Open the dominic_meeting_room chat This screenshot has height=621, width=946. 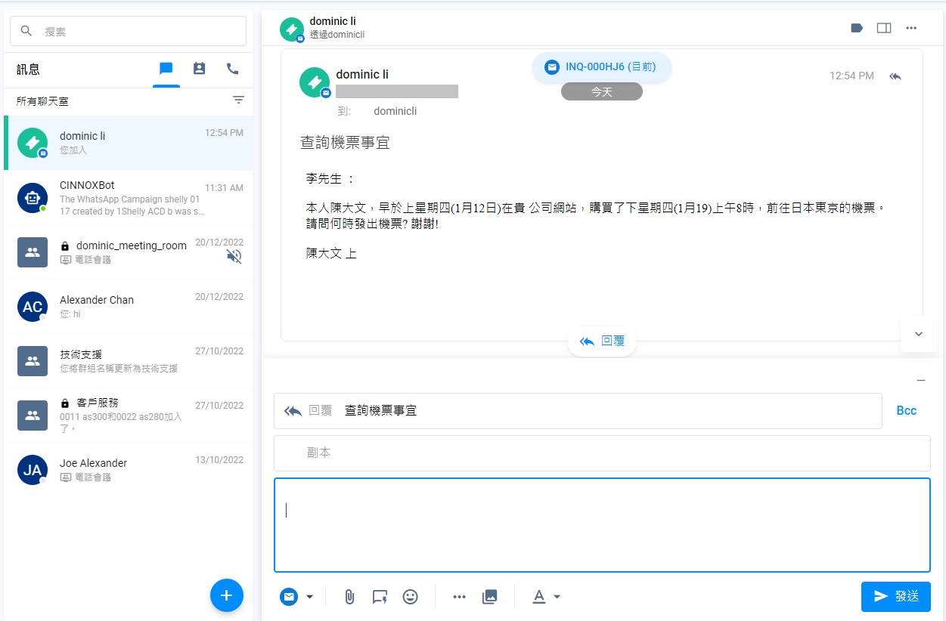tap(128, 252)
